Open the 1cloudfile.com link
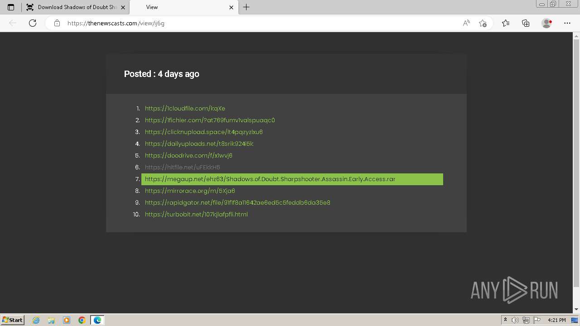The image size is (580, 326). (185, 109)
